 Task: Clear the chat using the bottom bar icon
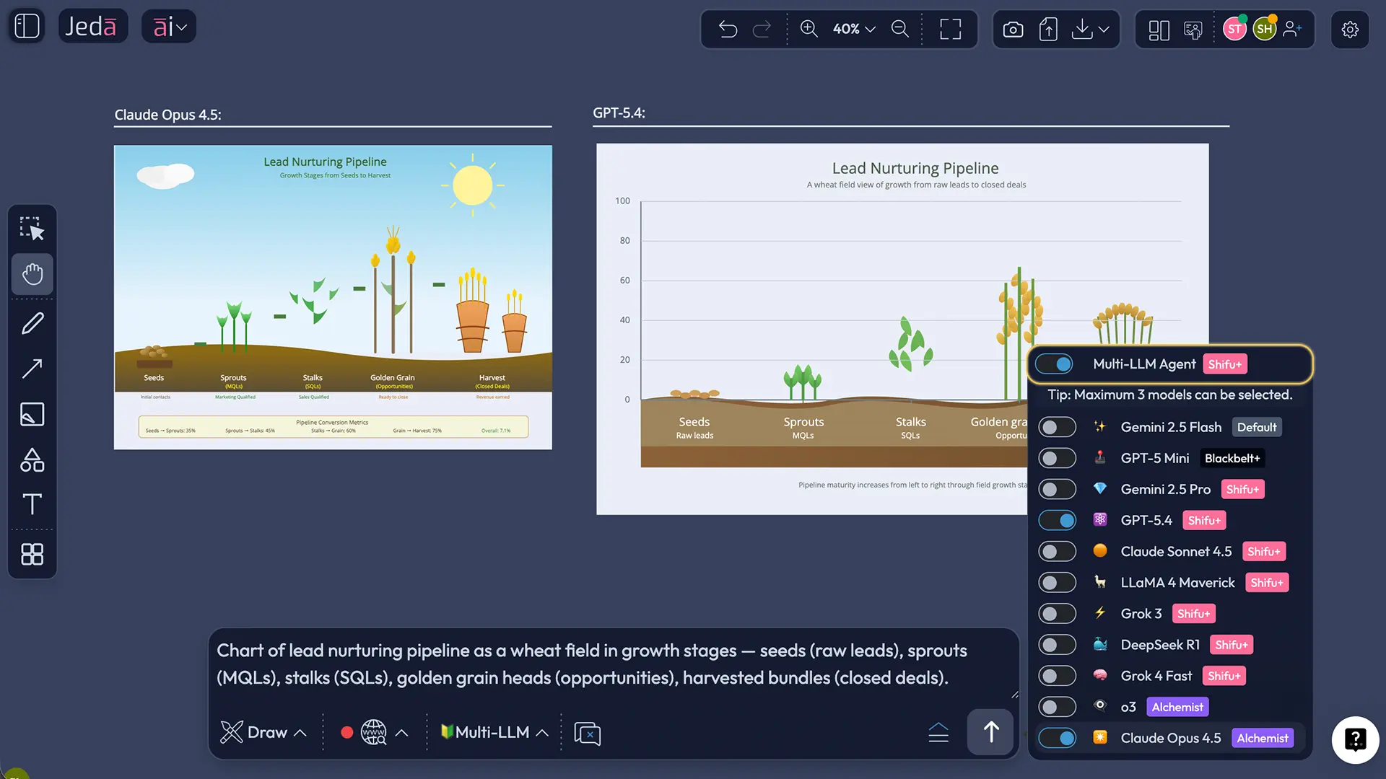(587, 733)
